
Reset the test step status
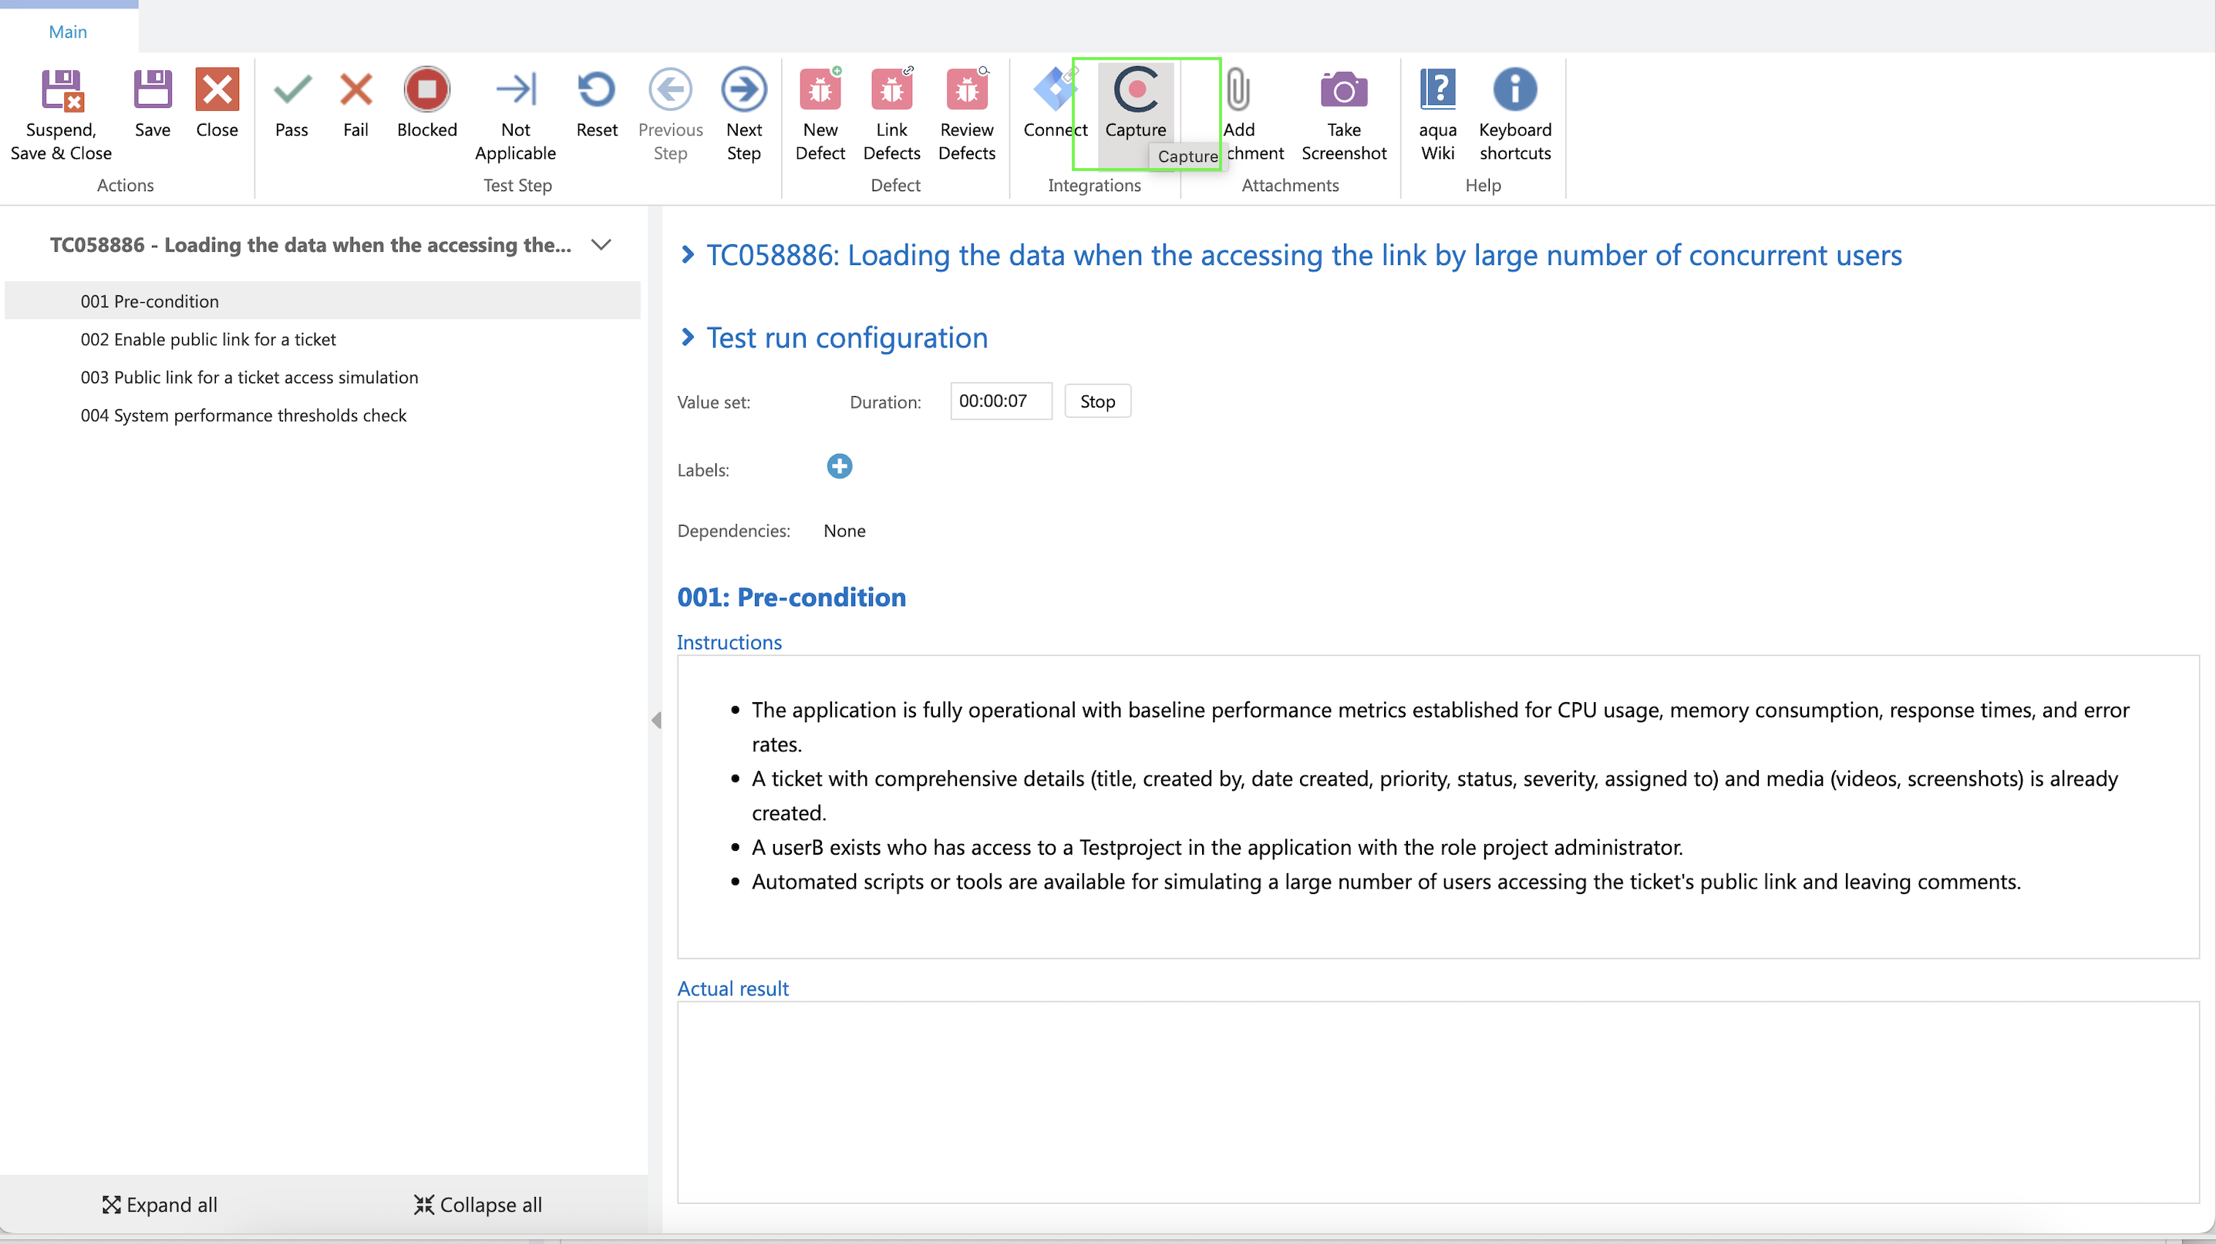click(x=596, y=90)
